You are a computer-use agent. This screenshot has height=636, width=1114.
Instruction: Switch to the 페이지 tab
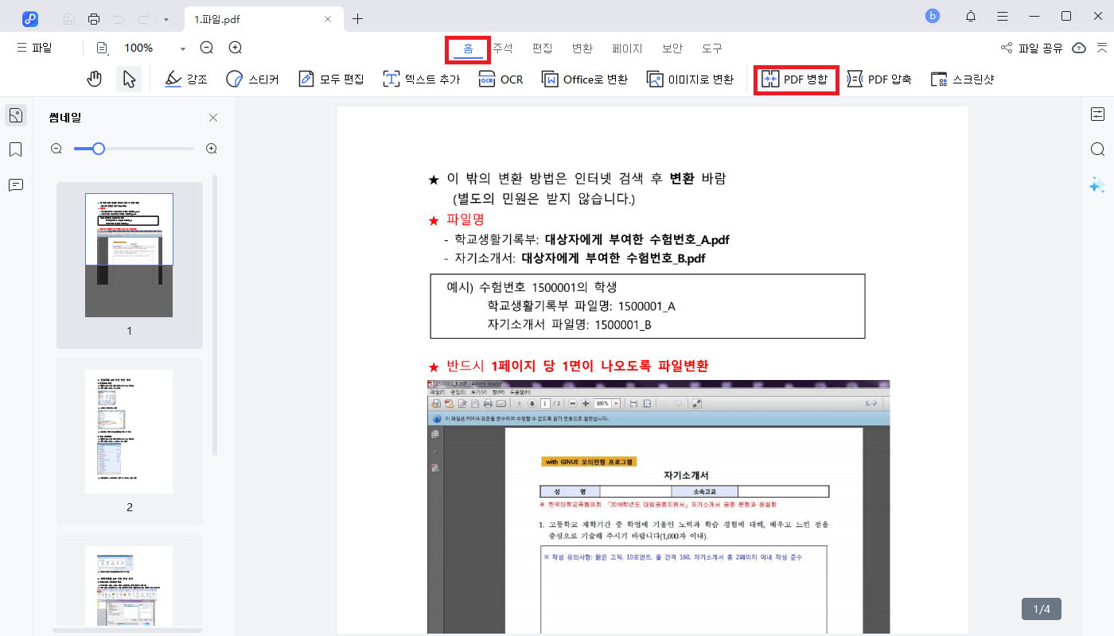click(627, 48)
